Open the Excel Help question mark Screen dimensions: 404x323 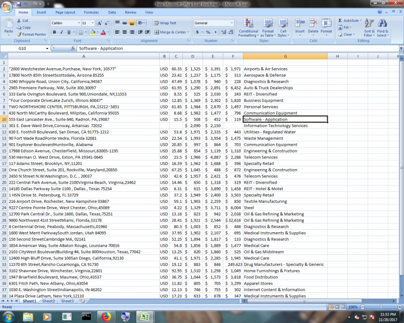point(380,12)
